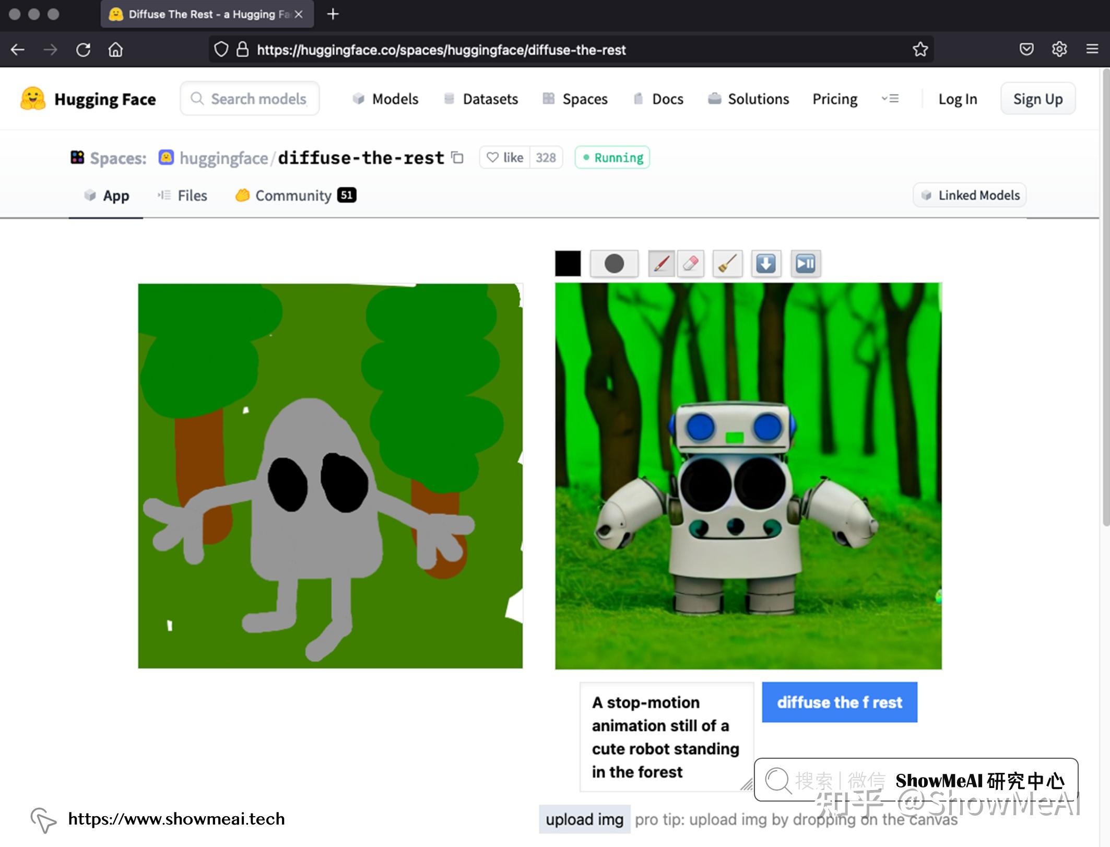The image size is (1110, 847).
Task: Clear canvas with the broom icon
Action: tap(727, 263)
